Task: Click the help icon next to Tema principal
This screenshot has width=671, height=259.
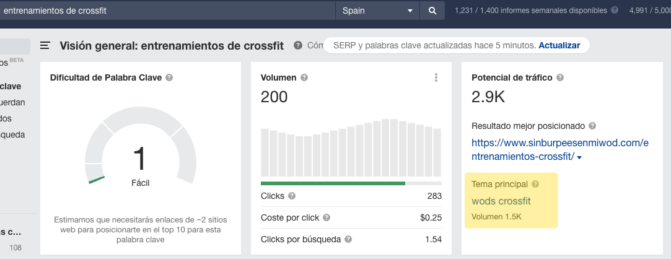Action: [535, 184]
